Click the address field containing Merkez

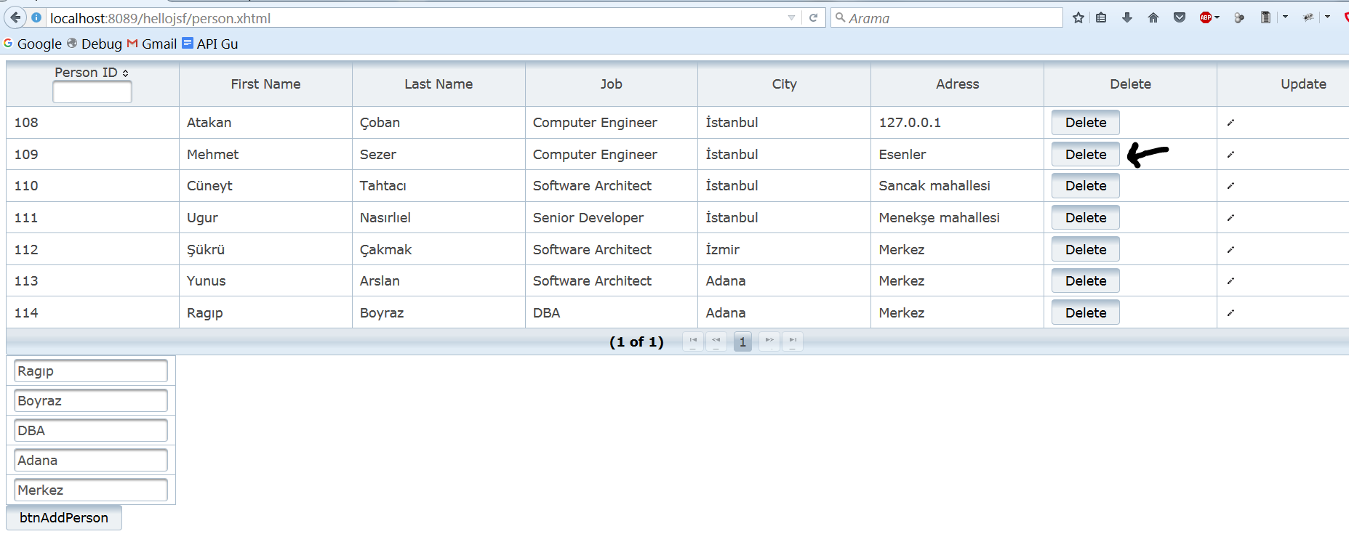(x=91, y=490)
